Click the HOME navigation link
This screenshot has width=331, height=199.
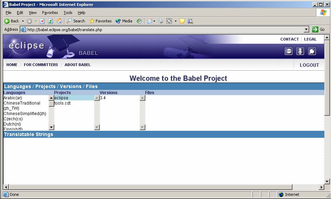[x=12, y=65]
